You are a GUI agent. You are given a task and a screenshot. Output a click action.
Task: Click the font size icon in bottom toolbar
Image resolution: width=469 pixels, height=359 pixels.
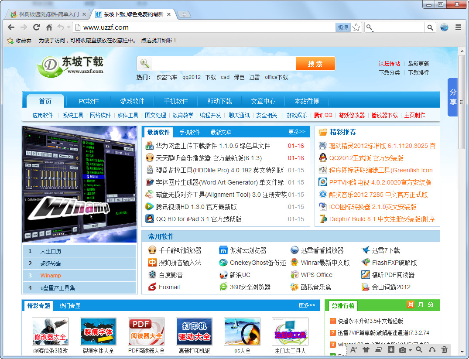point(353,349)
